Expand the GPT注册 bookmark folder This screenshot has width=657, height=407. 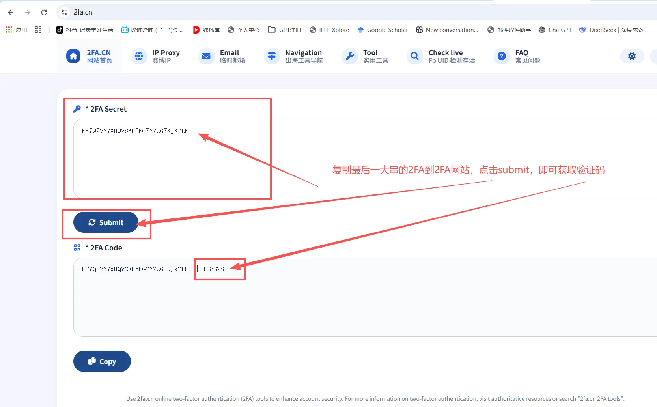284,30
